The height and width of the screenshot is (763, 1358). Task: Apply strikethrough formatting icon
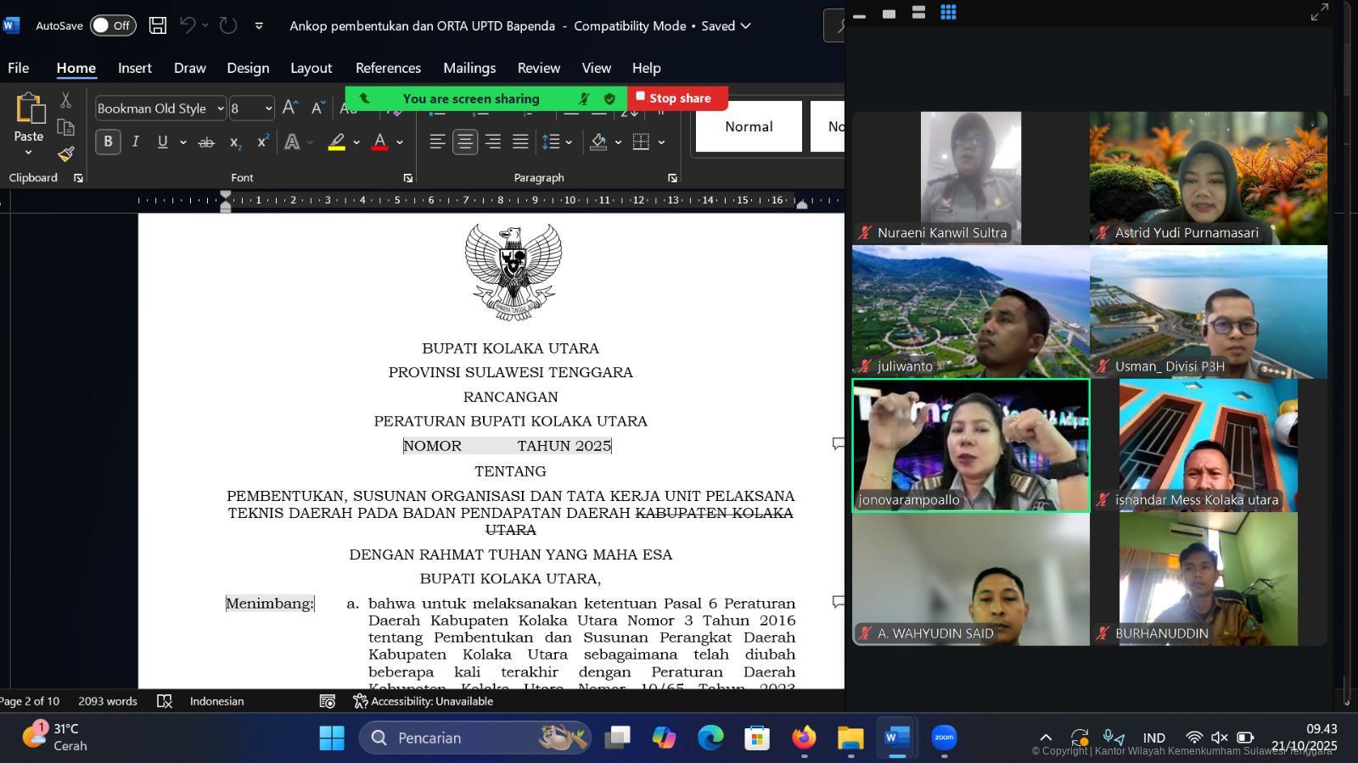tap(206, 142)
